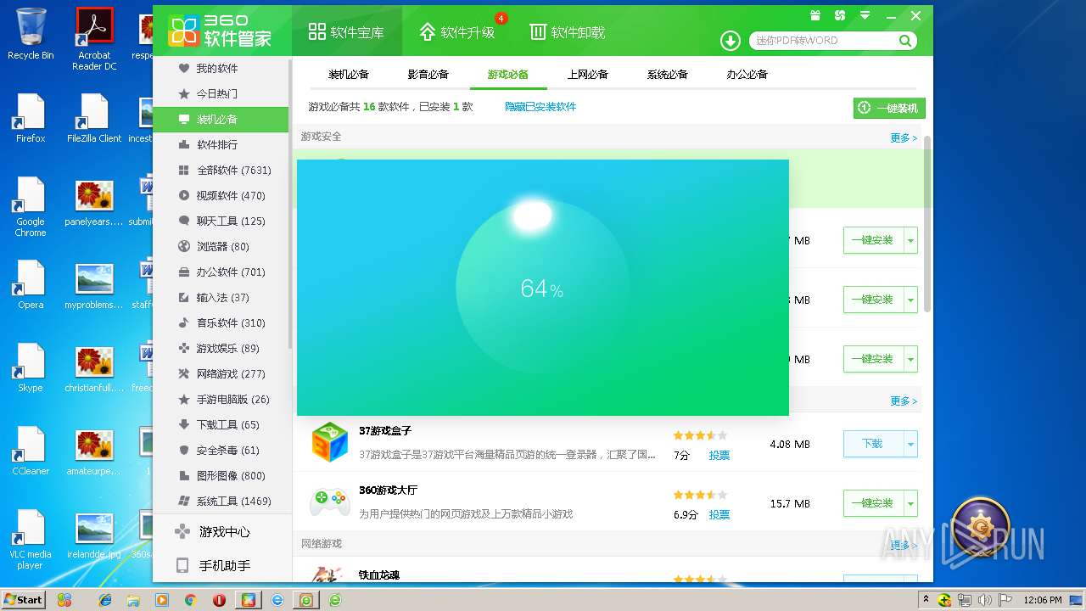Open Google Chrome desktop shortcut
Image resolution: width=1086 pixels, height=611 pixels.
(31, 207)
